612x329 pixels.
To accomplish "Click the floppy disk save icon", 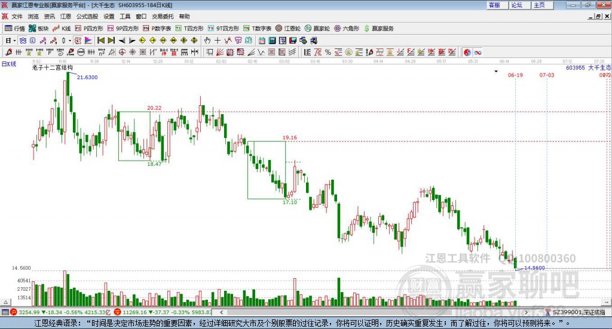I will 293,41.
